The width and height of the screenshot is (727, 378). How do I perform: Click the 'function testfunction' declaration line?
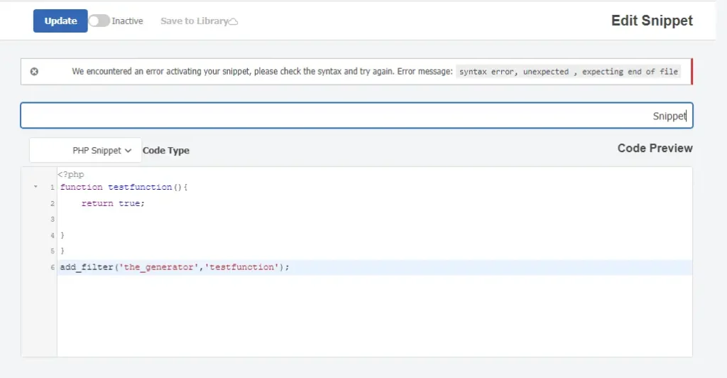(124, 188)
